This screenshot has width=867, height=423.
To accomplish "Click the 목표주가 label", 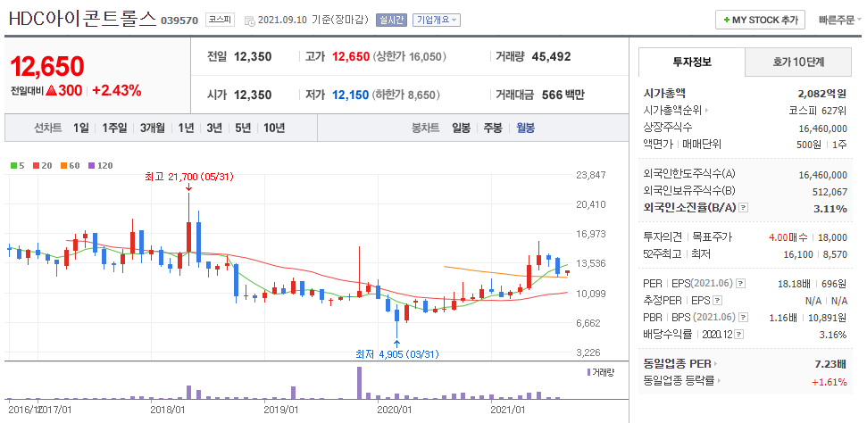I will (713, 237).
